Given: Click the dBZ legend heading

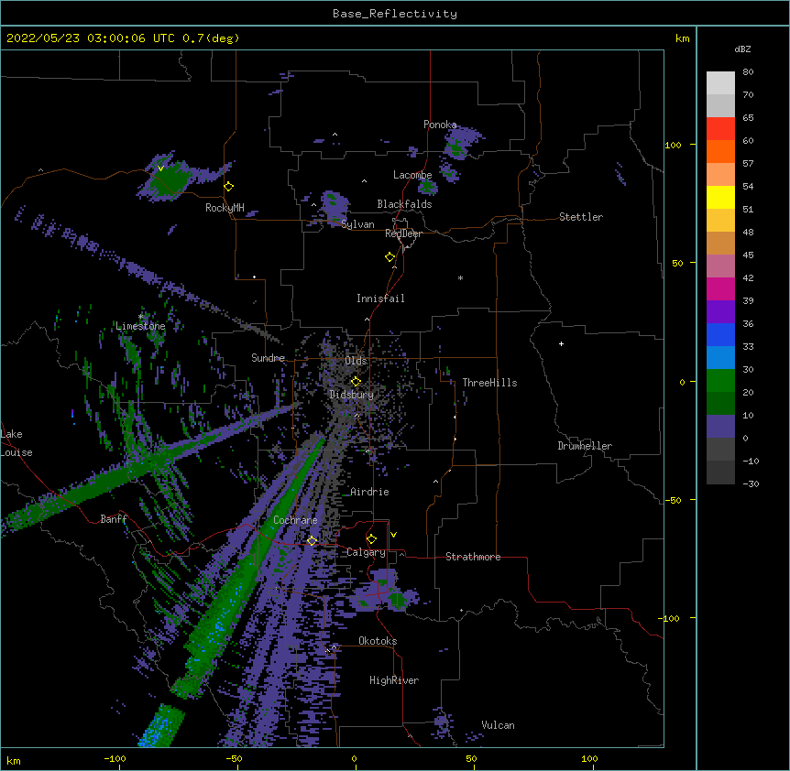Looking at the screenshot, I should point(742,49).
